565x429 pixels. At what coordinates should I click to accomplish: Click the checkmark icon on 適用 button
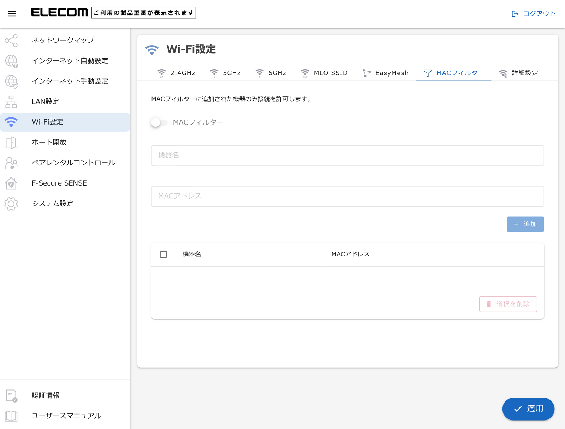518,409
